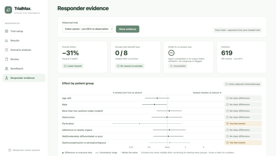The width and height of the screenshot is (276, 156).
Task: Click the WORKS WORSE IN GROUP header
Action: 207,93
